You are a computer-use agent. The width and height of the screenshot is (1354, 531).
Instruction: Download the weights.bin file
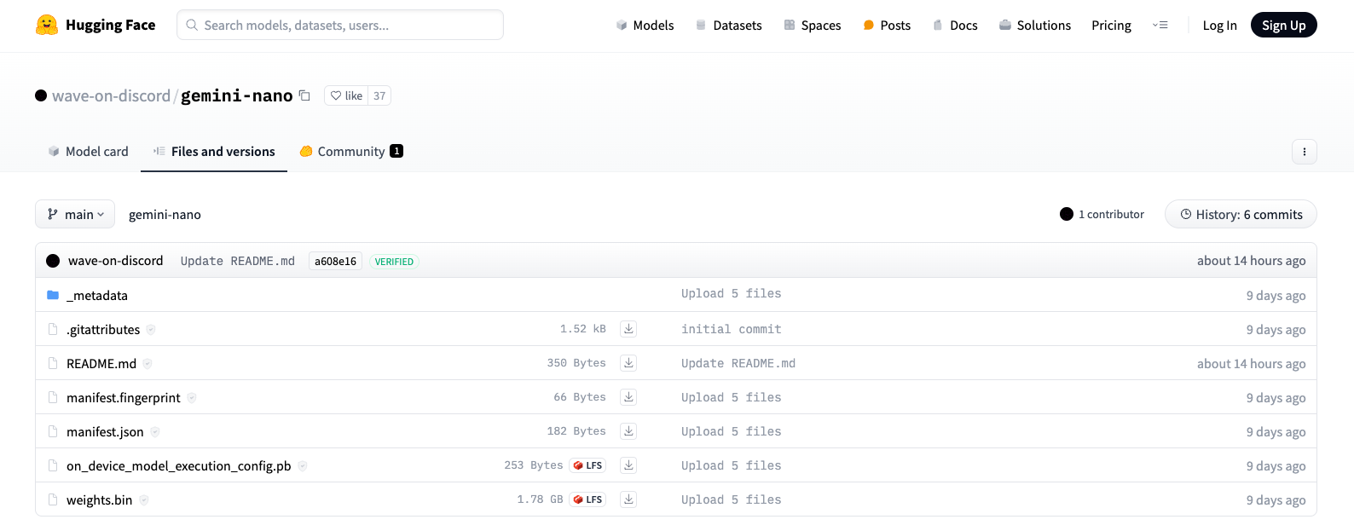pyautogui.click(x=628, y=499)
